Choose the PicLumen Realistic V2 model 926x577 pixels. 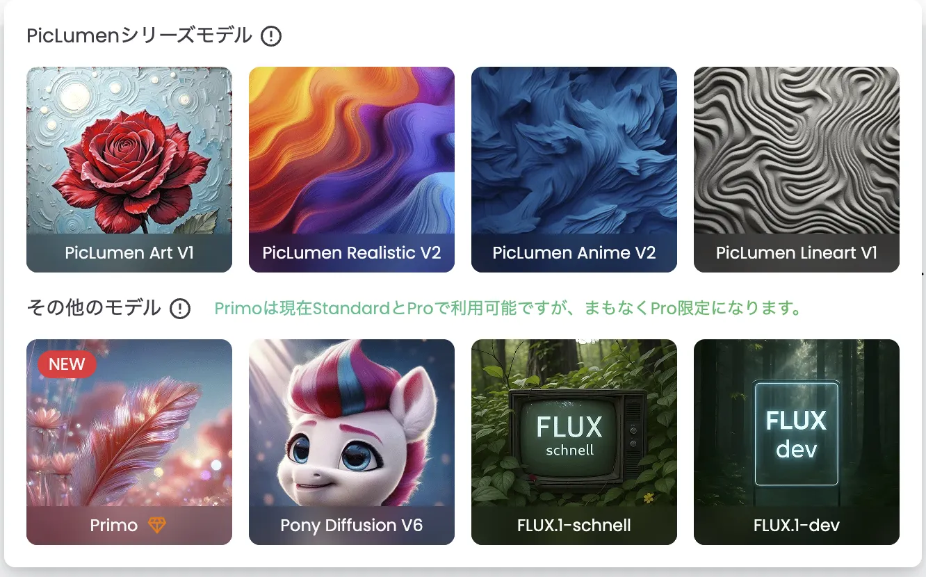click(x=352, y=170)
